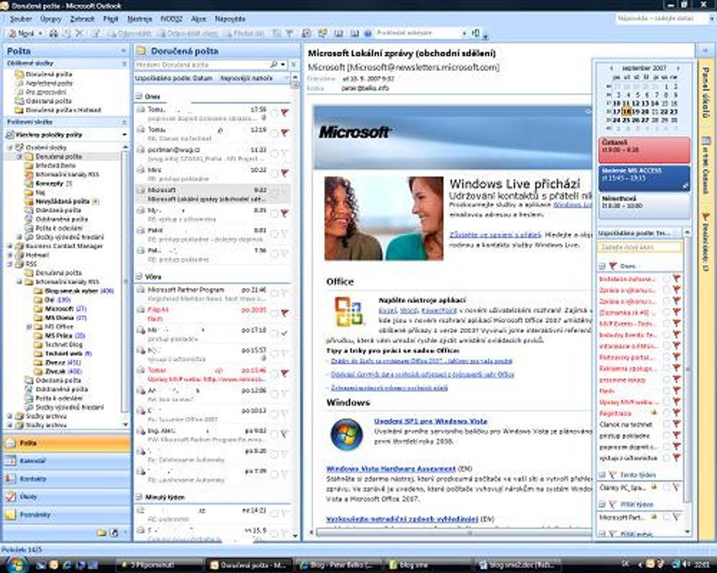Click the Print toolbar icon
The image size is (717, 573).
[53, 33]
